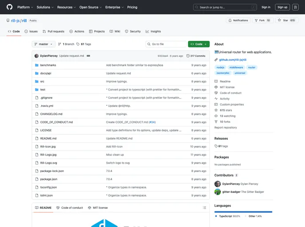Viewport: 305px width, 227px height.
Task: Click the languages TypeScript color bar
Action: (243, 212)
